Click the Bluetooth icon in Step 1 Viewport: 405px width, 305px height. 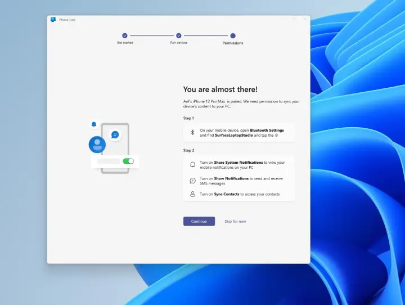[x=192, y=133]
